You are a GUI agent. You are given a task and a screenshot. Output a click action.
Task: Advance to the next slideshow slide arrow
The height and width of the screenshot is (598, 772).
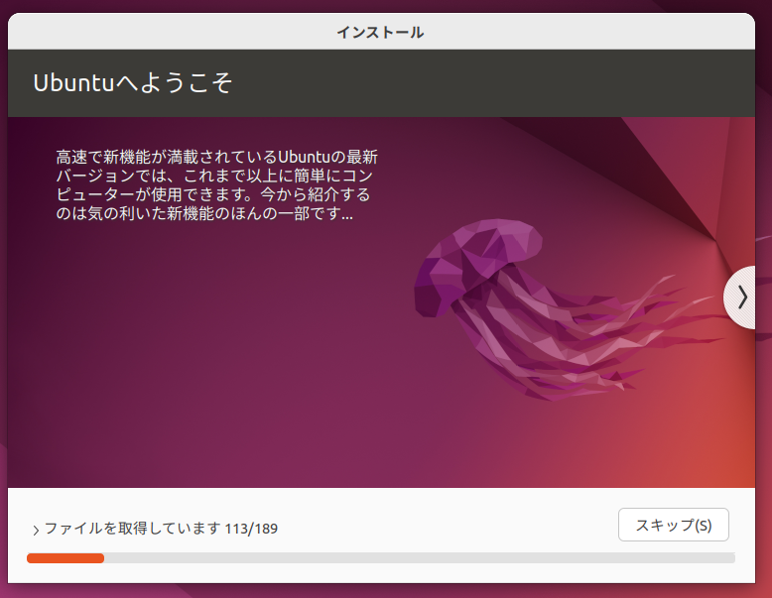tap(741, 298)
